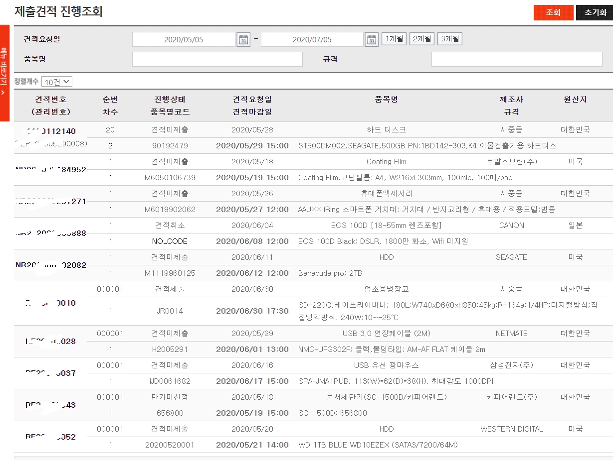
Task: Click item code M6019902062
Action: [170, 210]
